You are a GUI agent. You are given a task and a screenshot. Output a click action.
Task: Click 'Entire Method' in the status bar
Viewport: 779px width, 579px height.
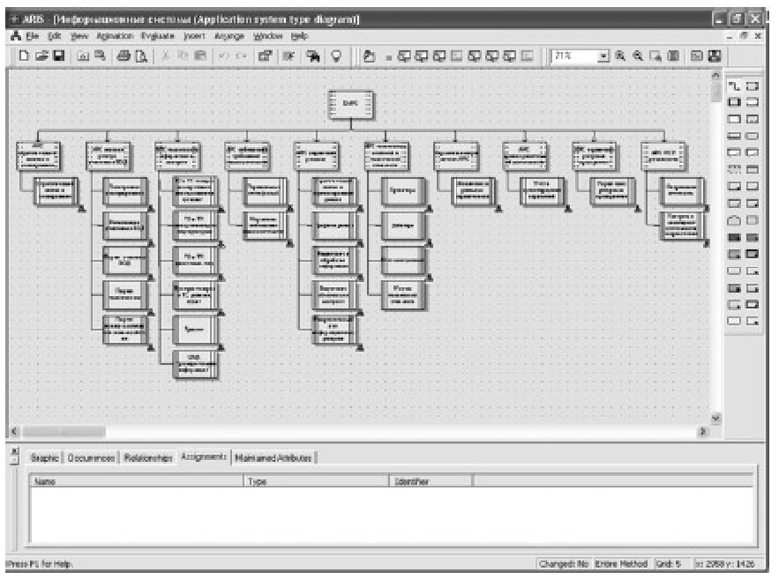click(621, 564)
